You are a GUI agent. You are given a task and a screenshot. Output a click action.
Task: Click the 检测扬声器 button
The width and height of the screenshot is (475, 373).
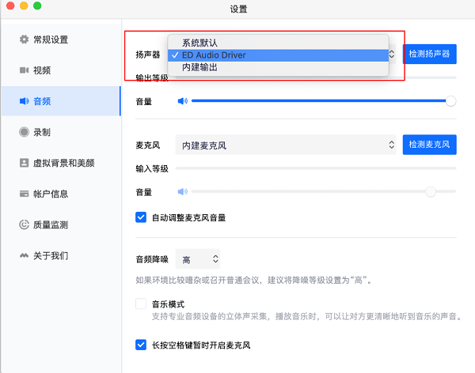[x=429, y=55]
